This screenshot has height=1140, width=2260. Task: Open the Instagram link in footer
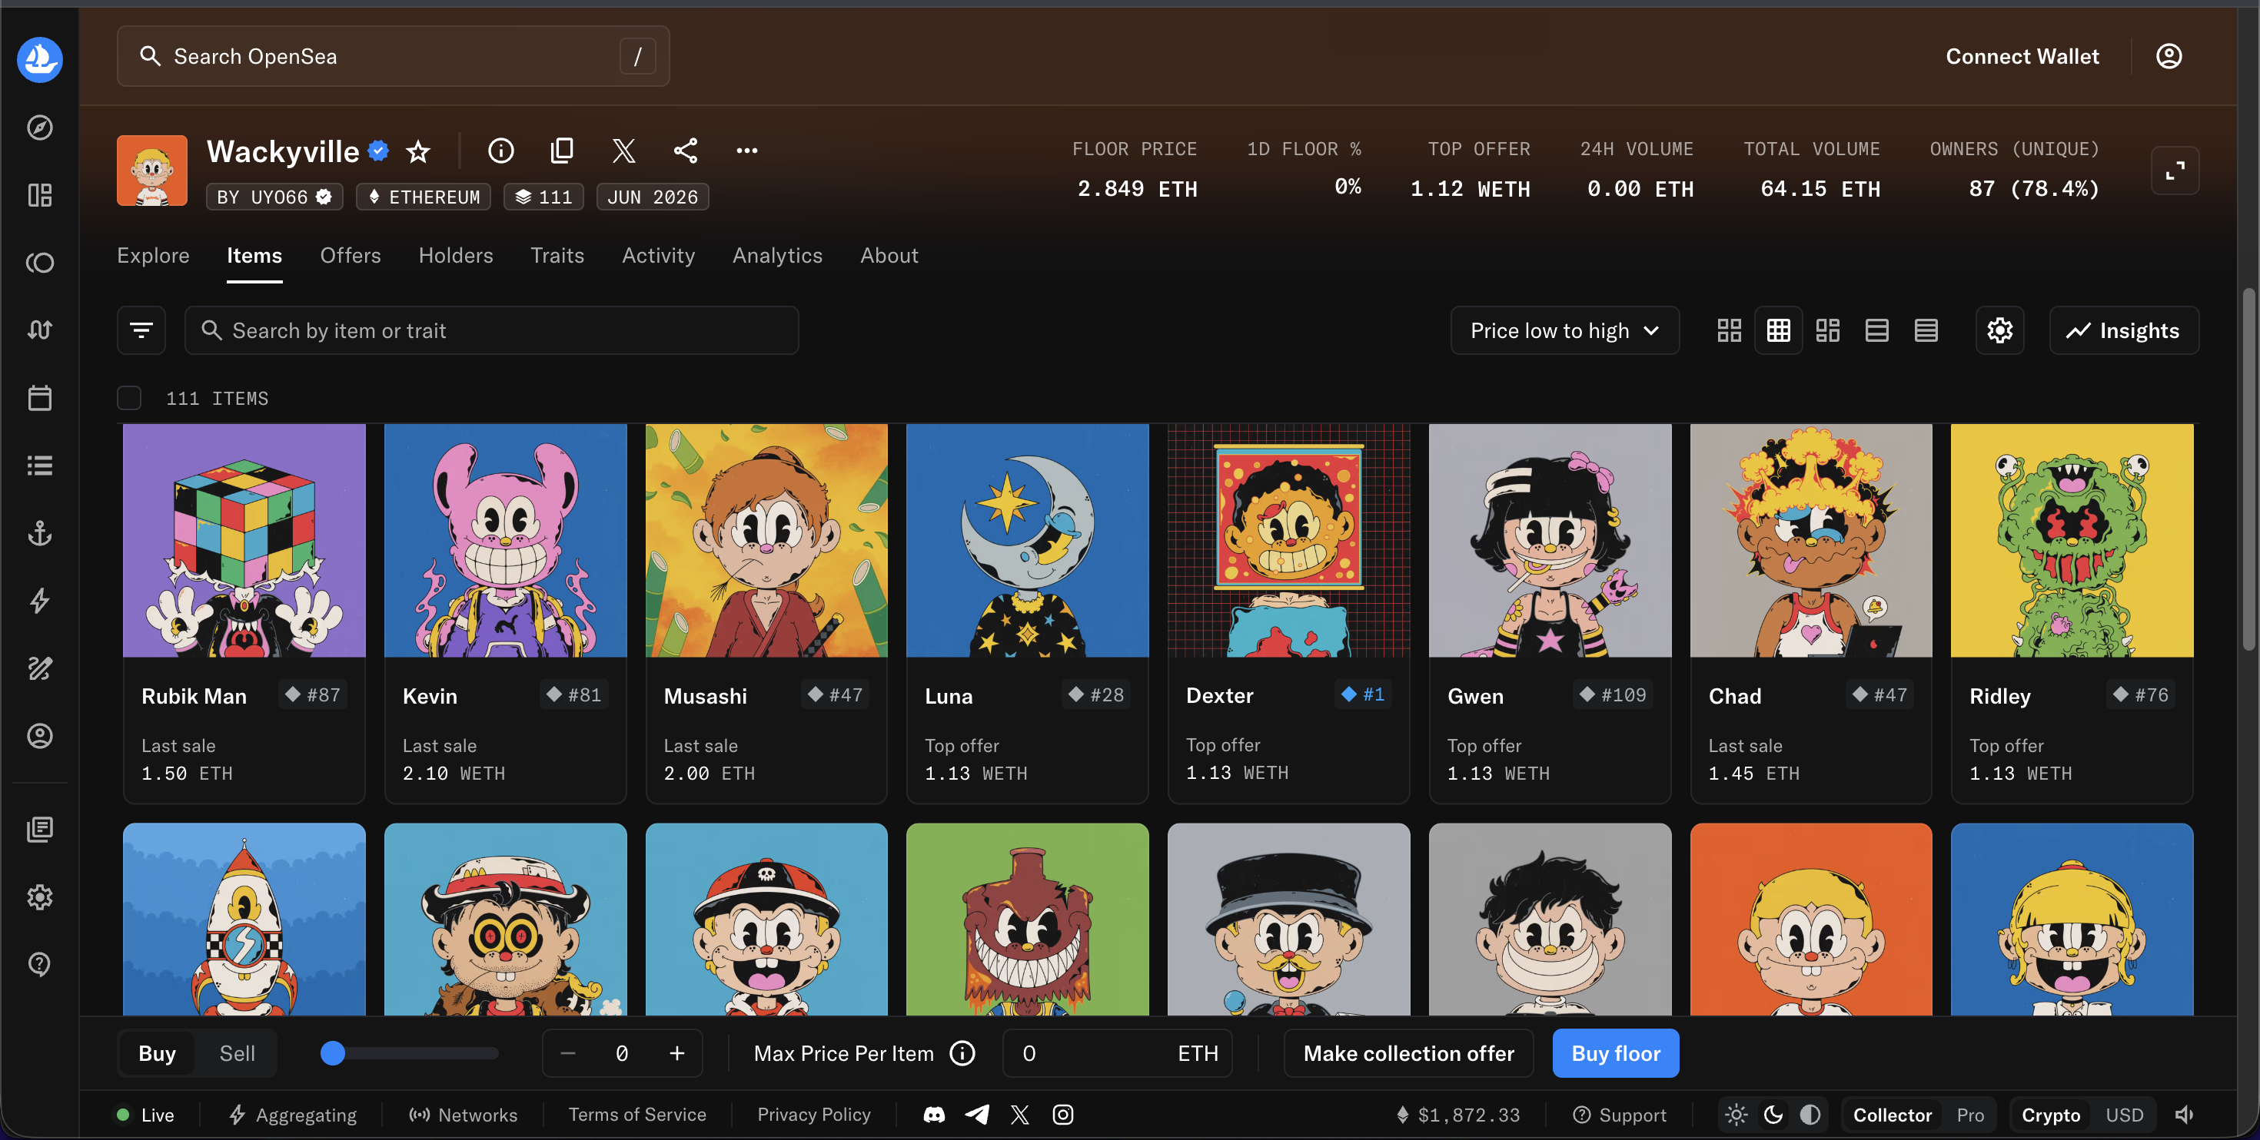[1062, 1115]
